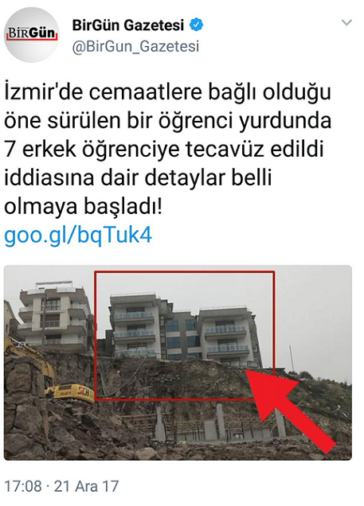The height and width of the screenshot is (506, 364).
Task: Open the @BirGun_Gazetesi handle
Action: click(135, 47)
